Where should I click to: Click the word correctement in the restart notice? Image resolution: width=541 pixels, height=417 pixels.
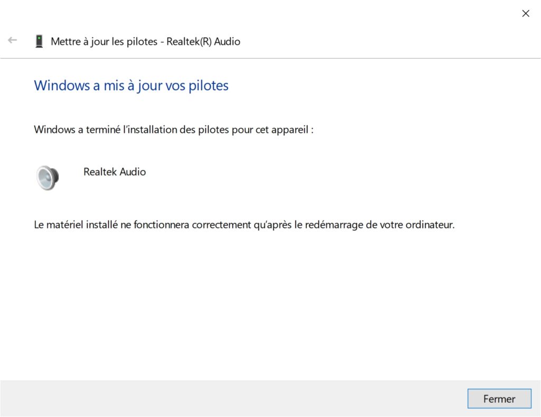click(x=221, y=225)
